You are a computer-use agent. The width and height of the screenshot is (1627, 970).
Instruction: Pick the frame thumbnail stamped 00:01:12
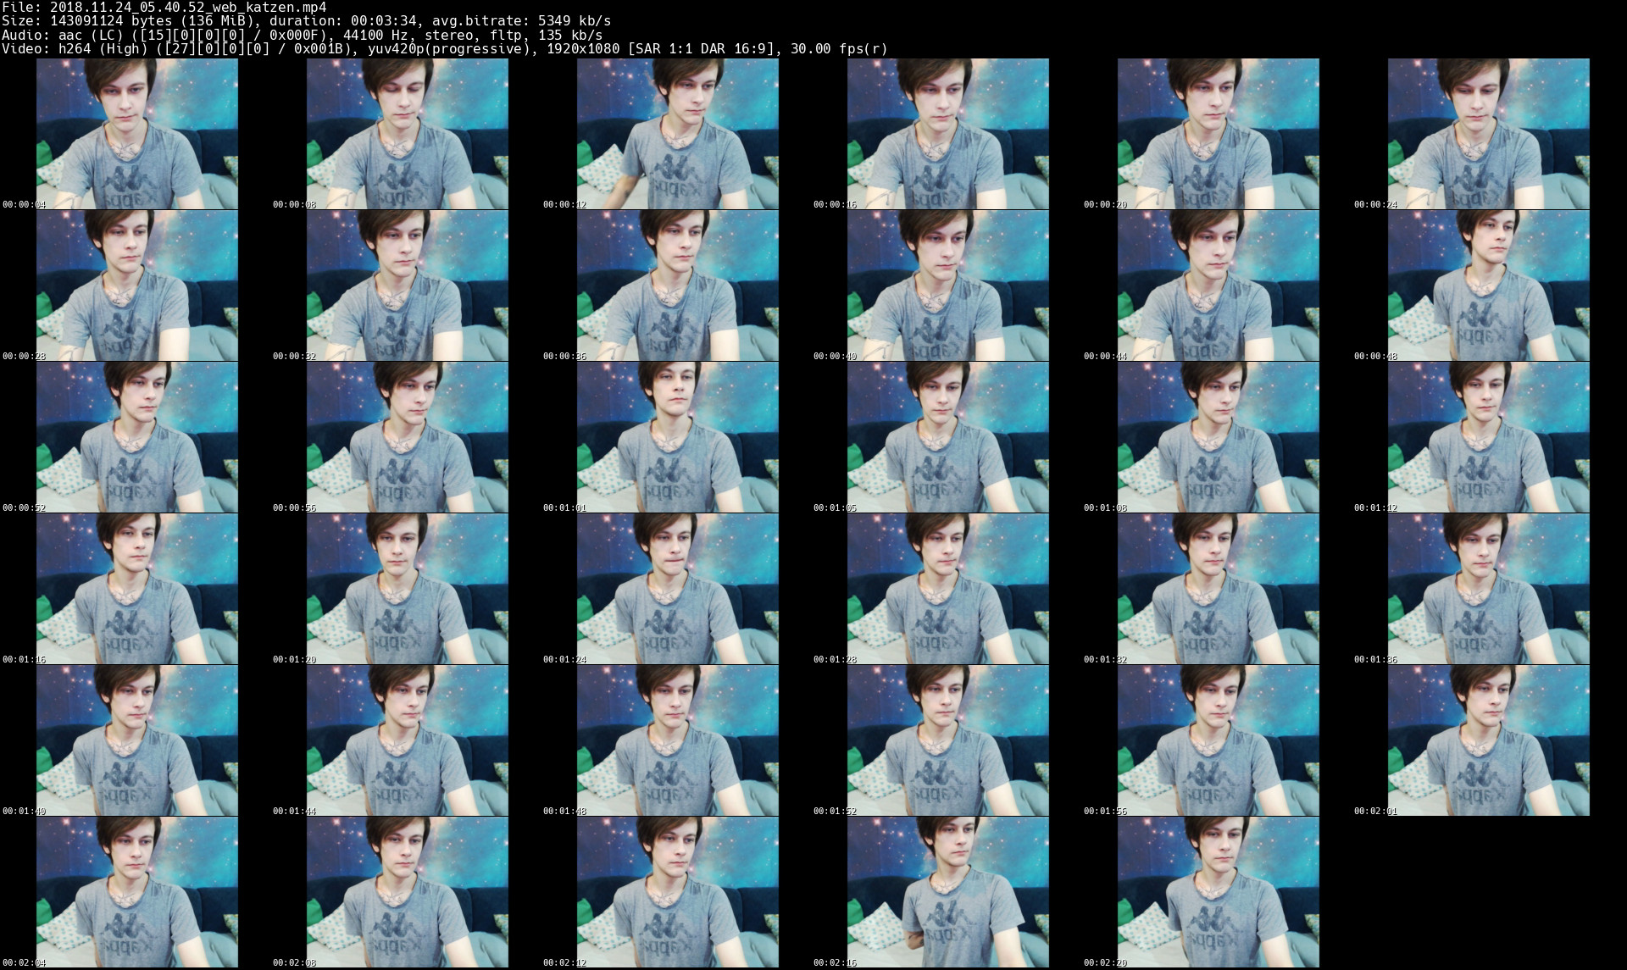pyautogui.click(x=1489, y=437)
